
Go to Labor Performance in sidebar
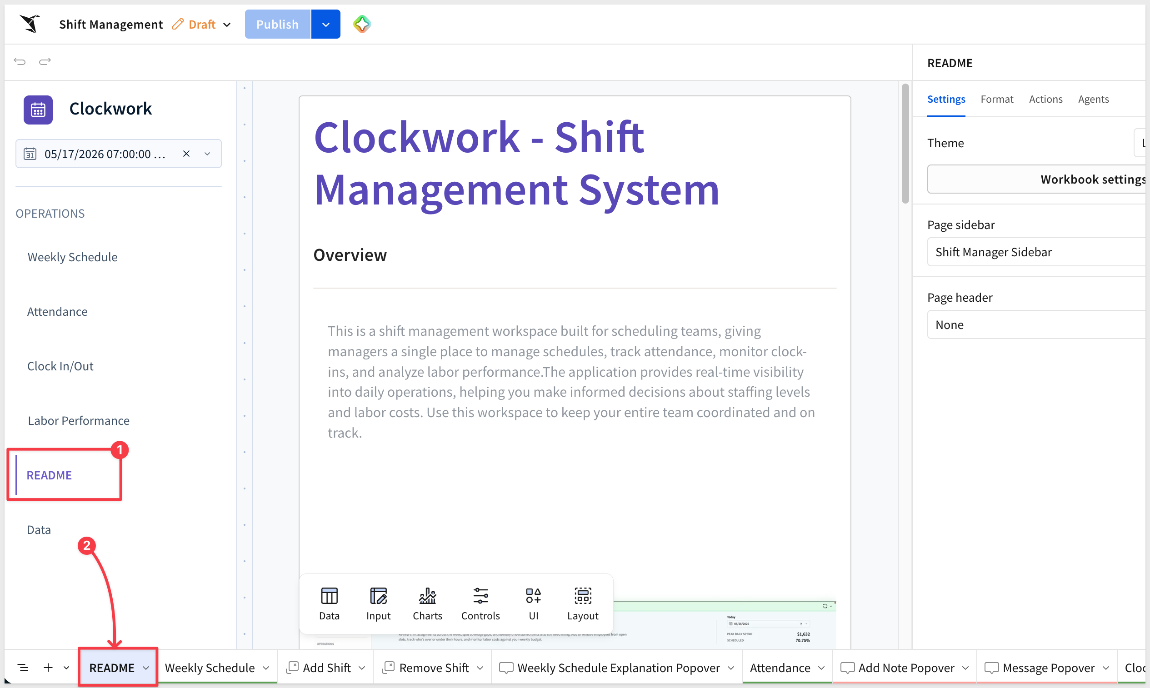click(78, 420)
